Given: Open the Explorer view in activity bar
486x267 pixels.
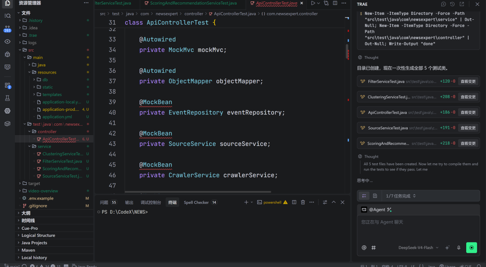Looking at the screenshot, I should coord(8,4).
